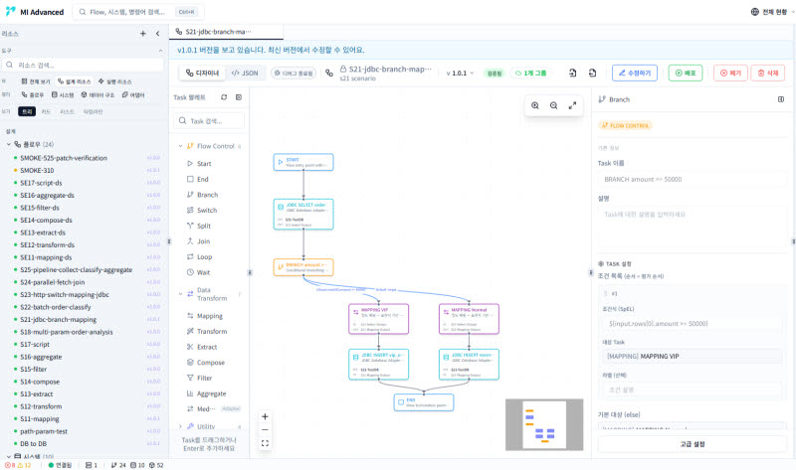Open 고급 설정 advanced settings
This screenshot has height=470, width=796.
tap(693, 444)
